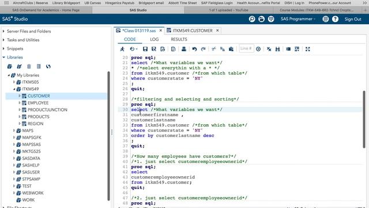Select the MKTG525 library
Screen dimensions: 369x208
pos(31,151)
